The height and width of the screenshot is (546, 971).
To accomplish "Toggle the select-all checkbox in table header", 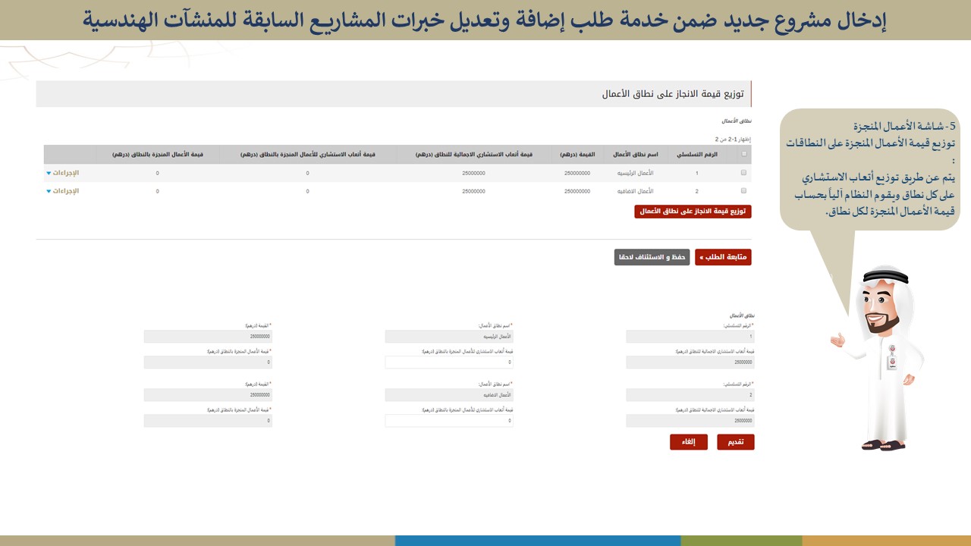I will point(743,154).
